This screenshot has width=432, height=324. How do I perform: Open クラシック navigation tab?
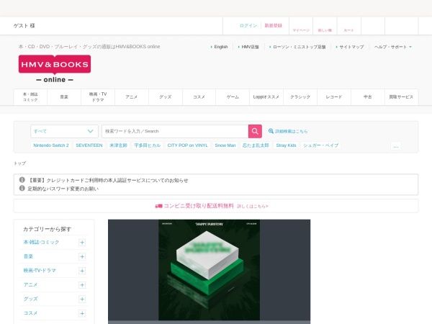point(300,97)
